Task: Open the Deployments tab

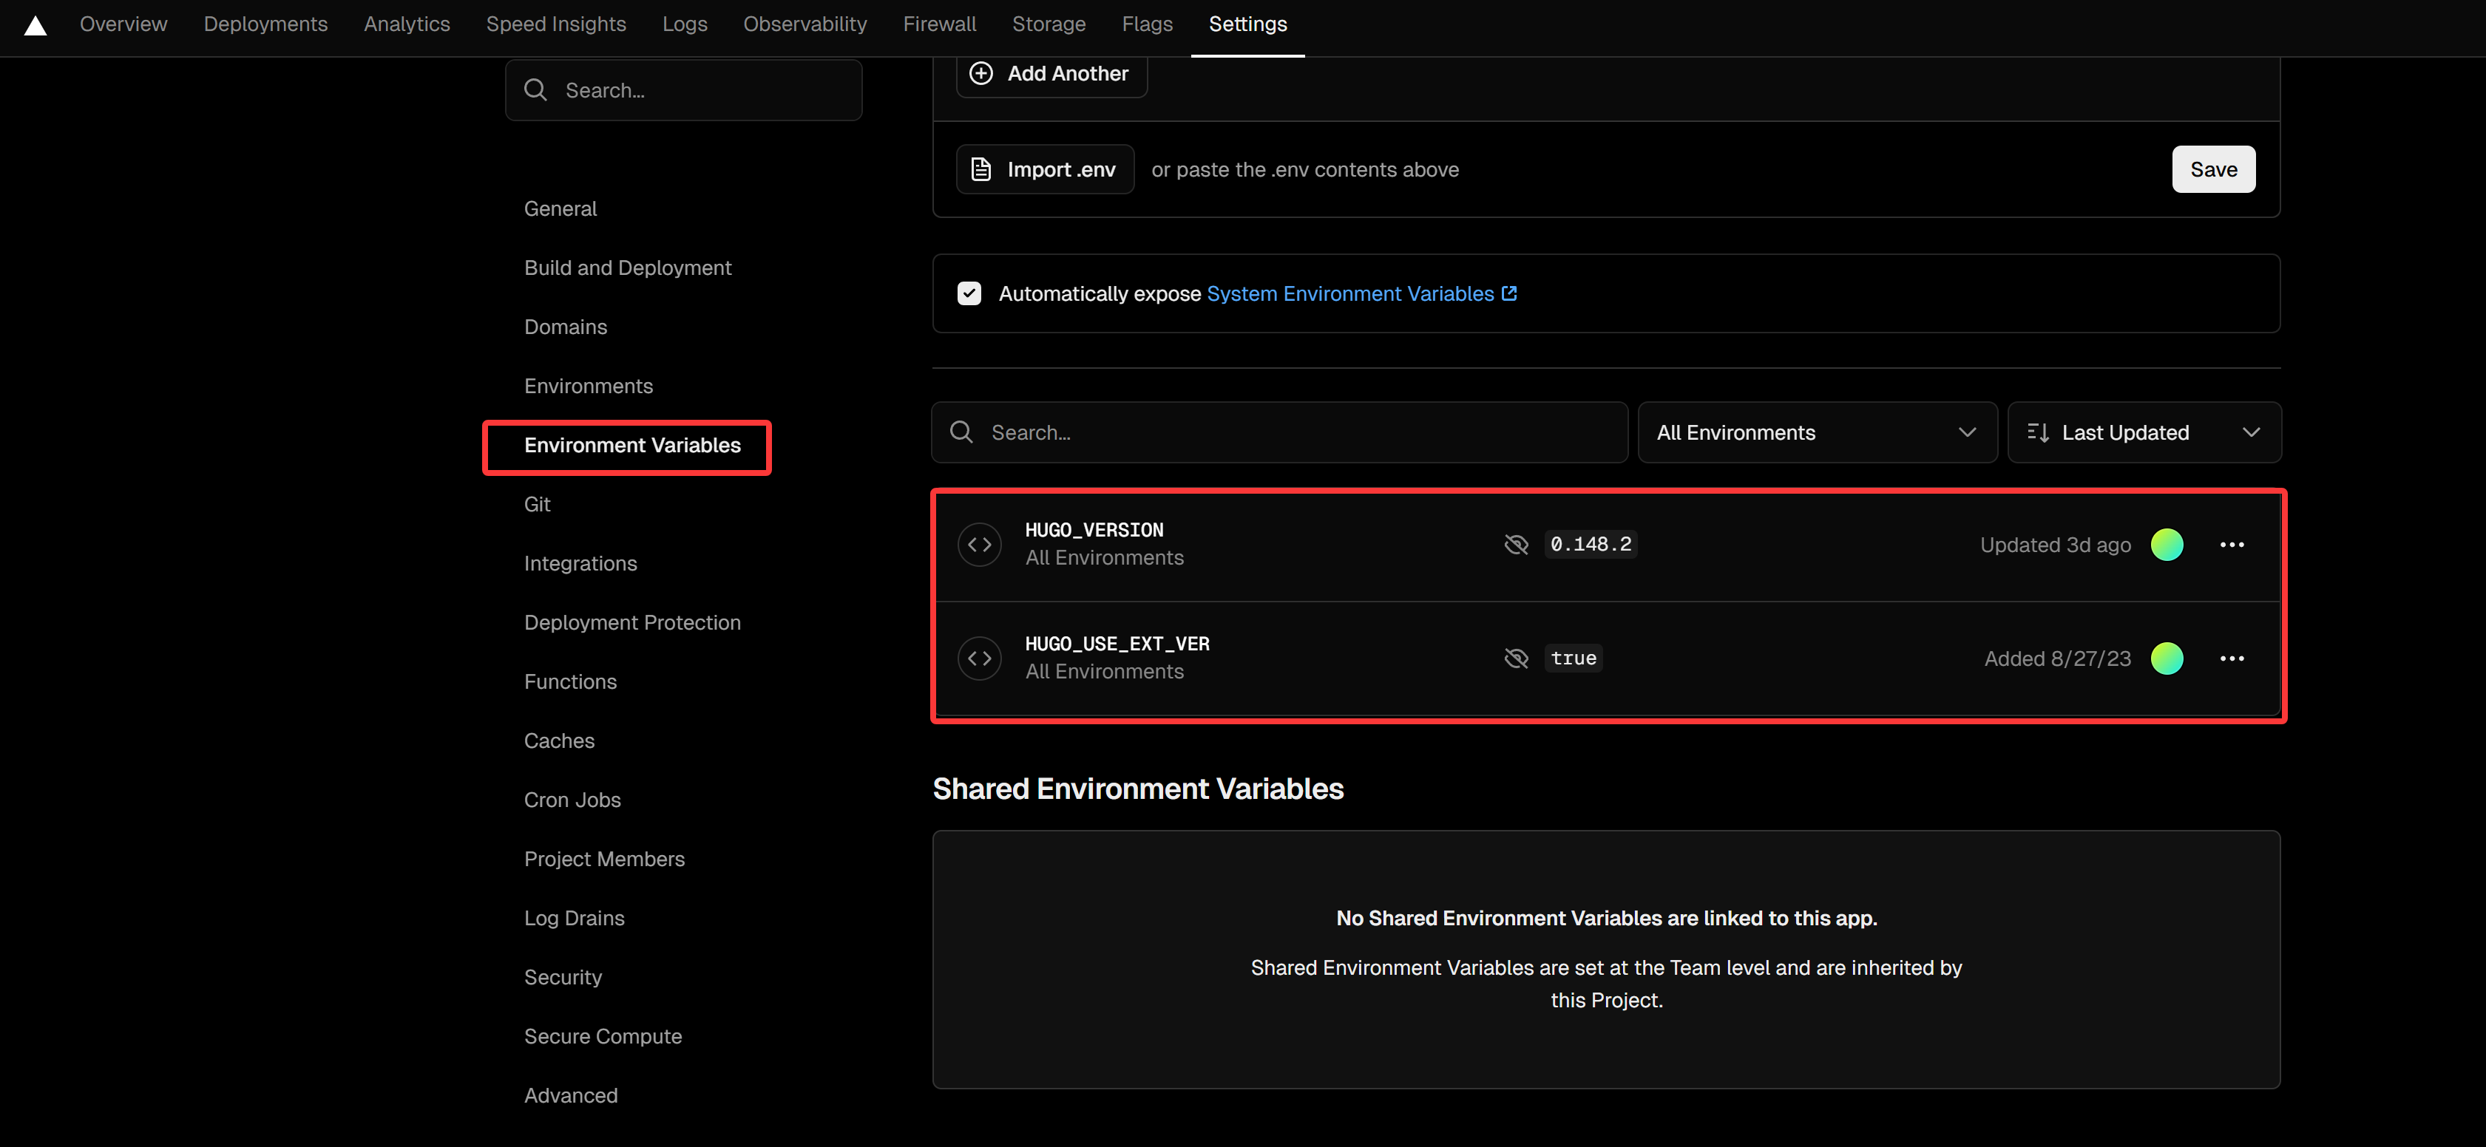Action: [265, 24]
